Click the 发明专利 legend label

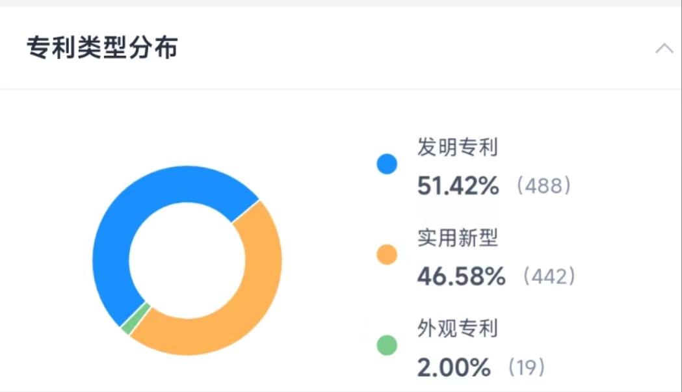(457, 148)
